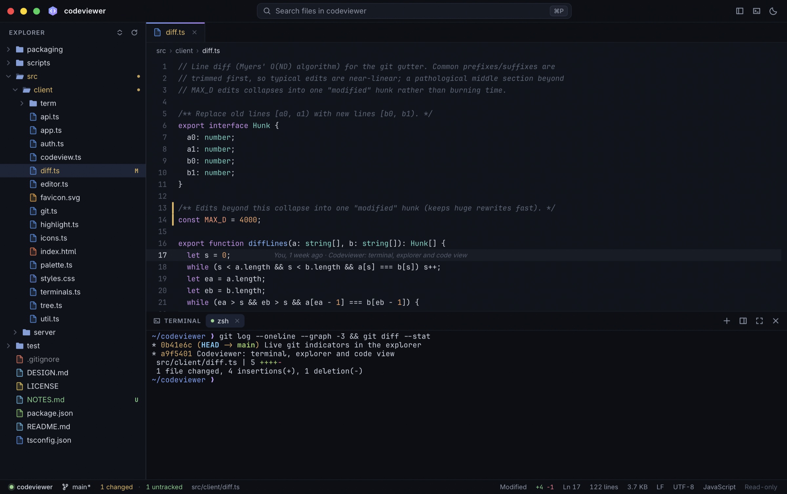Click the search files input field
Viewport: 787px width, 494px height.
[414, 11]
